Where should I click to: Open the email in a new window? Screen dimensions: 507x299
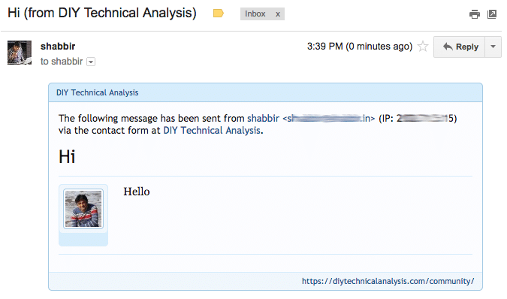[x=492, y=14]
